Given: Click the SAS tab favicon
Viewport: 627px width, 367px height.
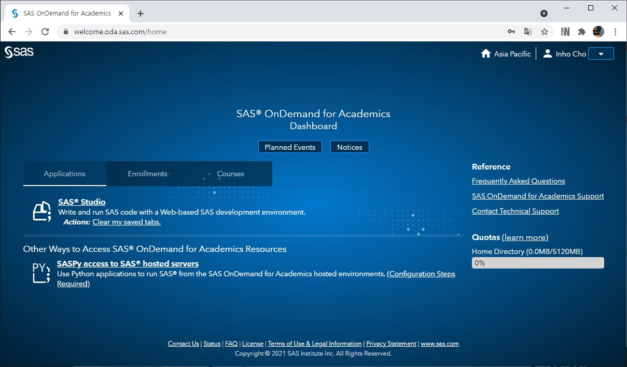Looking at the screenshot, I should pyautogui.click(x=15, y=13).
